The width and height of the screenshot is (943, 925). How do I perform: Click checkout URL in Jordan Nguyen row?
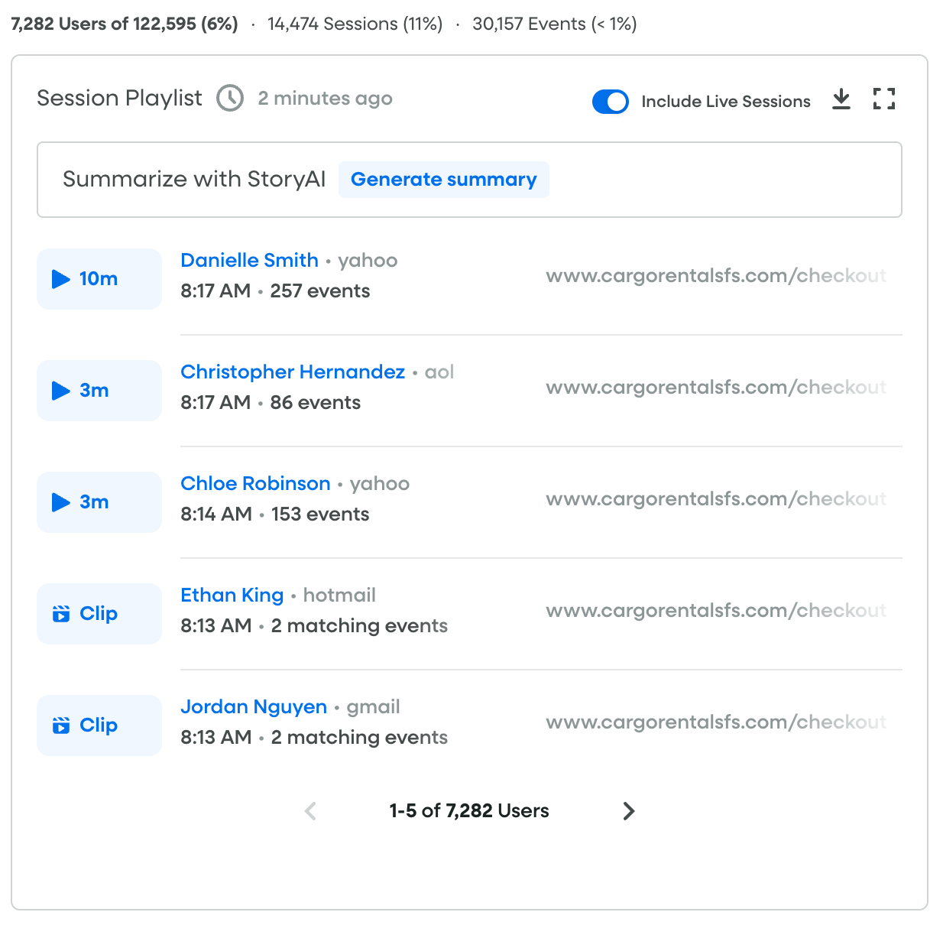[x=715, y=722]
